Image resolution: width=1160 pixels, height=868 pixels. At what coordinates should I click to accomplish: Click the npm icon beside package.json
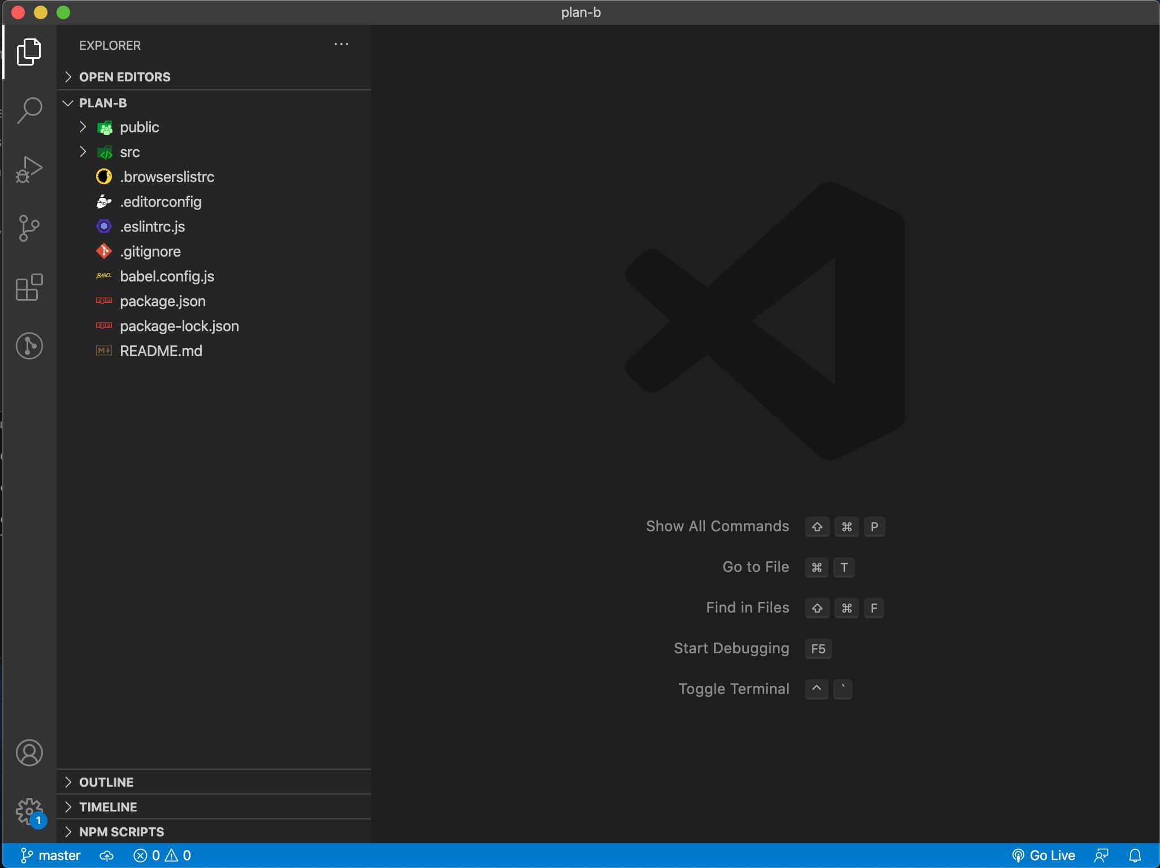pyautogui.click(x=104, y=301)
